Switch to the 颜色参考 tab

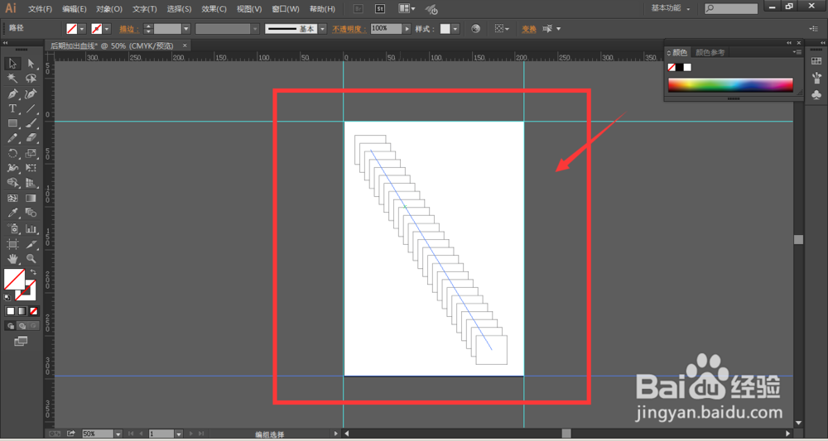point(710,52)
